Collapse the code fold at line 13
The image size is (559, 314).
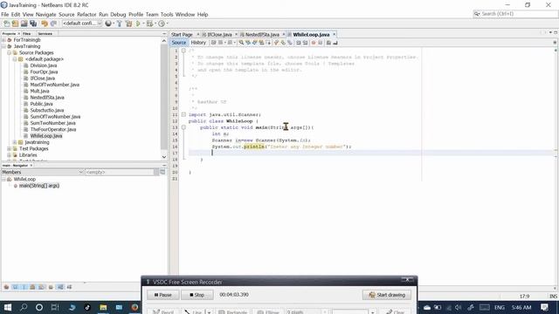tap(183, 127)
